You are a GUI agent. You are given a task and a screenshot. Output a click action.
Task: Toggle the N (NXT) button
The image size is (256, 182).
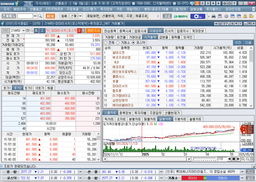coord(83,30)
